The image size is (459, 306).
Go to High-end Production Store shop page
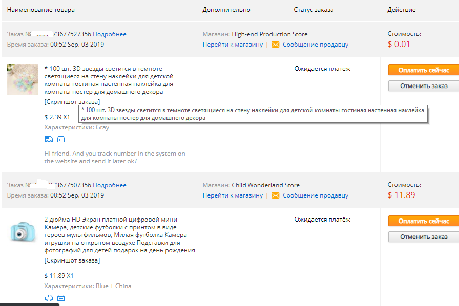(233, 45)
